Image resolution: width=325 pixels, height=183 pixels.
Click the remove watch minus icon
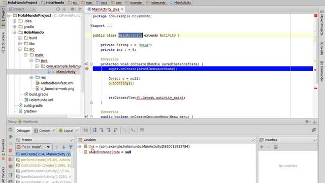point(269,147)
